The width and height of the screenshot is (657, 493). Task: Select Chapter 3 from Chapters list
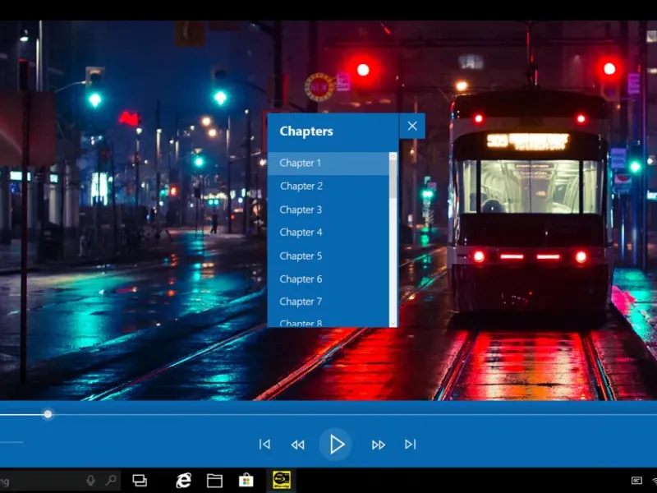(301, 210)
